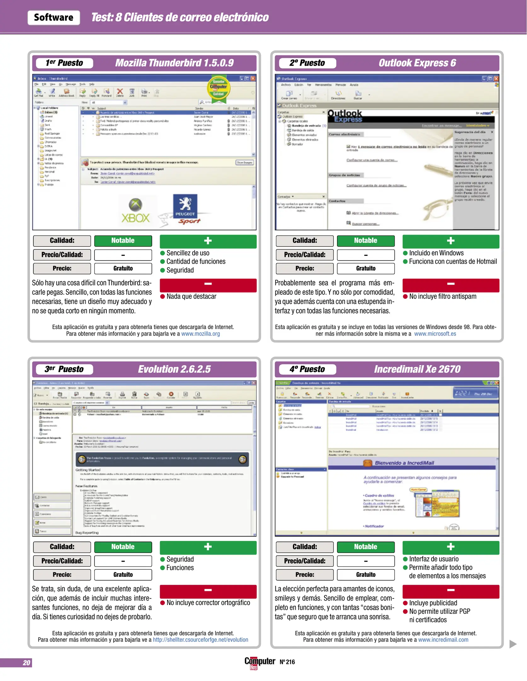The image size is (527, 681).
Task: Click the red Cancelar icon in Evolution
Action: [171, 394]
